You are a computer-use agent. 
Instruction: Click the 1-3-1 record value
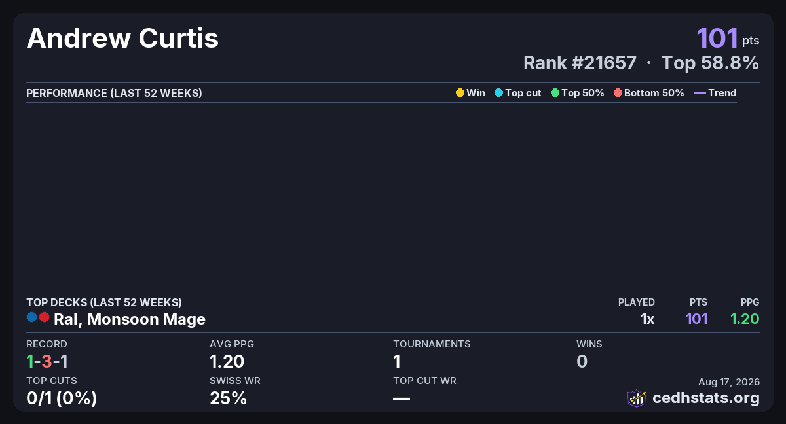(x=47, y=361)
